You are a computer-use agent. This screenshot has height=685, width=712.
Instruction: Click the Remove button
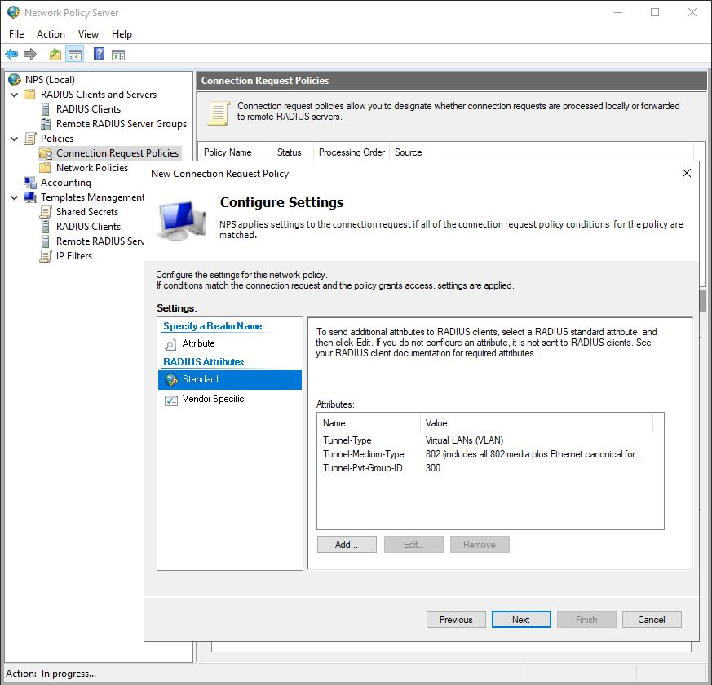point(480,544)
